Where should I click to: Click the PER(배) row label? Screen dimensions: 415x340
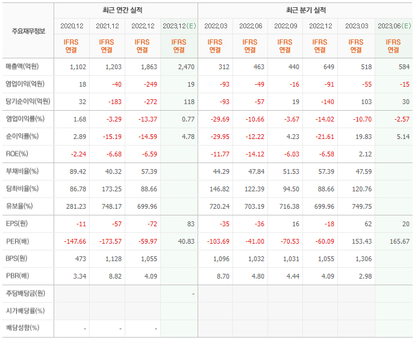(x=17, y=241)
